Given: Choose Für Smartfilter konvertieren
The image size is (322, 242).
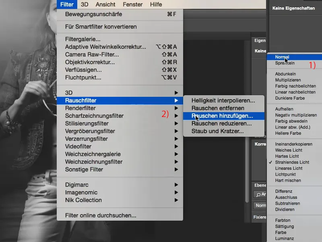Looking at the screenshot, I should 120,27.
